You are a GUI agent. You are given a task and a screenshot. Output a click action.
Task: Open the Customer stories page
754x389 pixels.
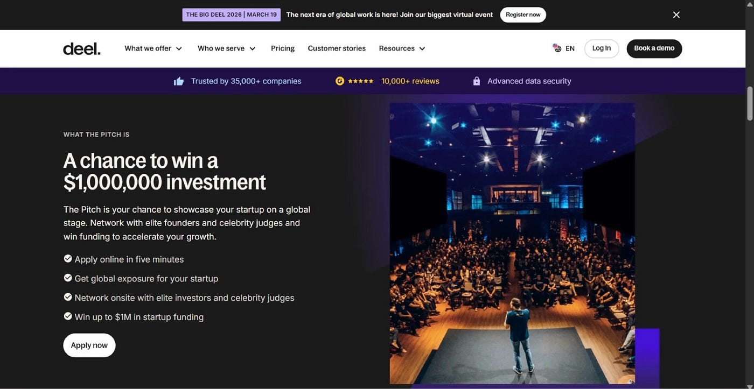337,48
